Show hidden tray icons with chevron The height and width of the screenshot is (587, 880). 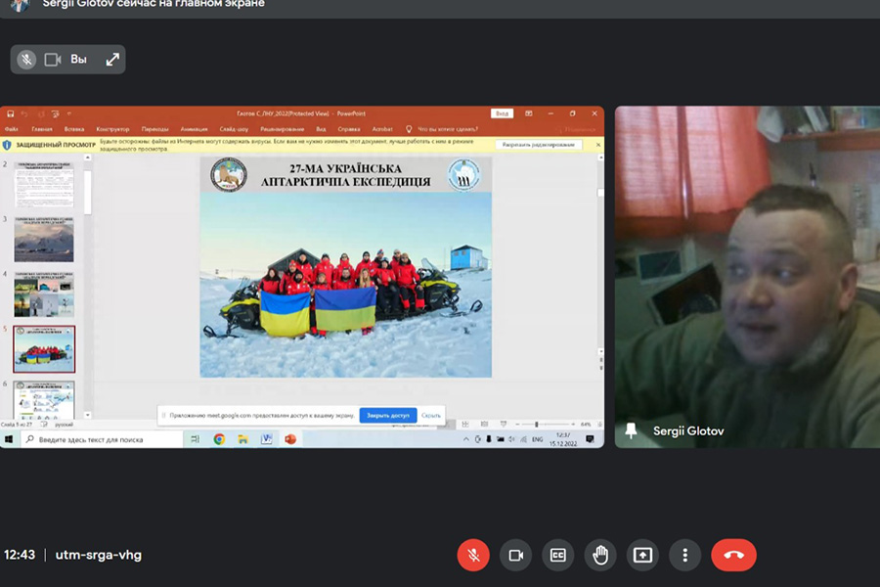pos(465,439)
